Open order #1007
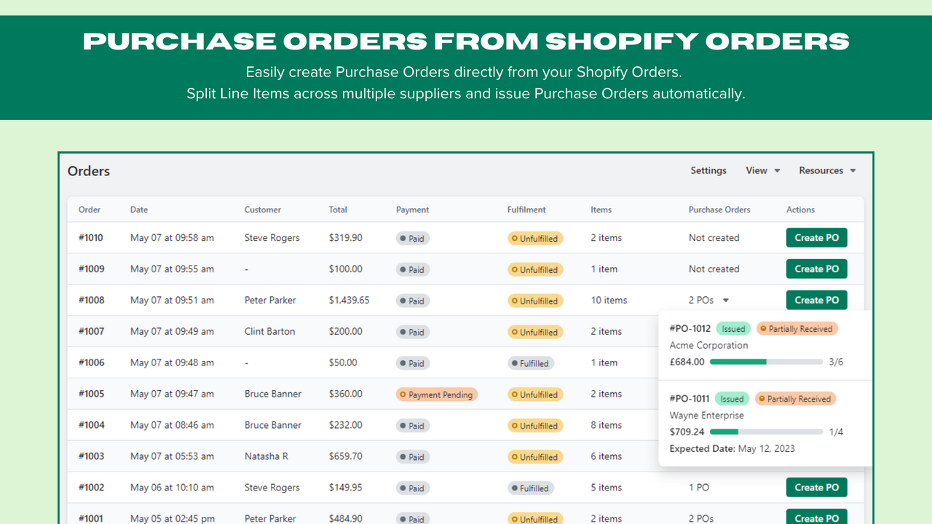The height and width of the screenshot is (524, 932). (91, 331)
